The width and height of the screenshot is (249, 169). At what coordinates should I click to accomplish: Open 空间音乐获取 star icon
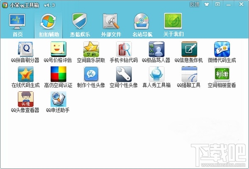[91, 49]
